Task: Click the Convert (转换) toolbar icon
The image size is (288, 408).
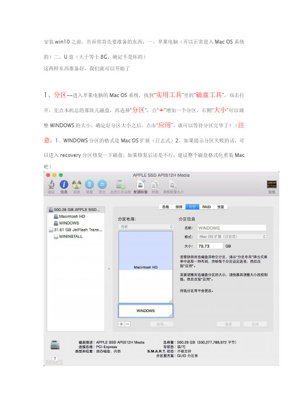Action: [x=155, y=184]
